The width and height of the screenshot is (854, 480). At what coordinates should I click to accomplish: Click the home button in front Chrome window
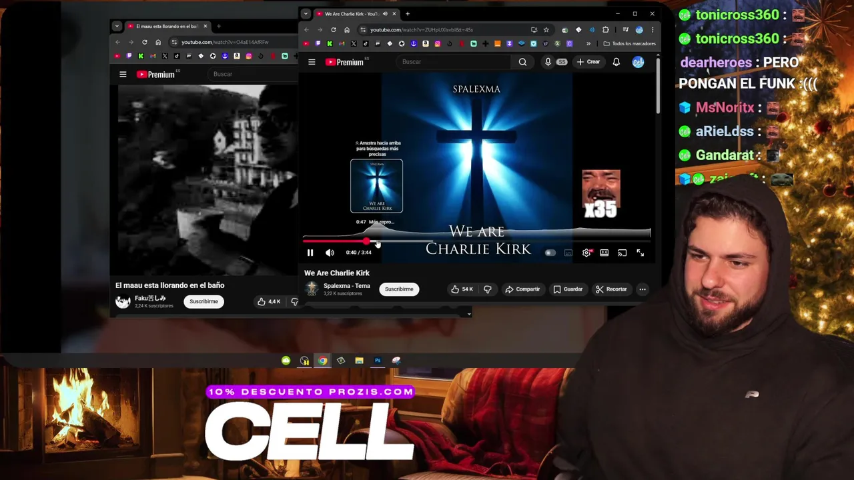click(347, 30)
